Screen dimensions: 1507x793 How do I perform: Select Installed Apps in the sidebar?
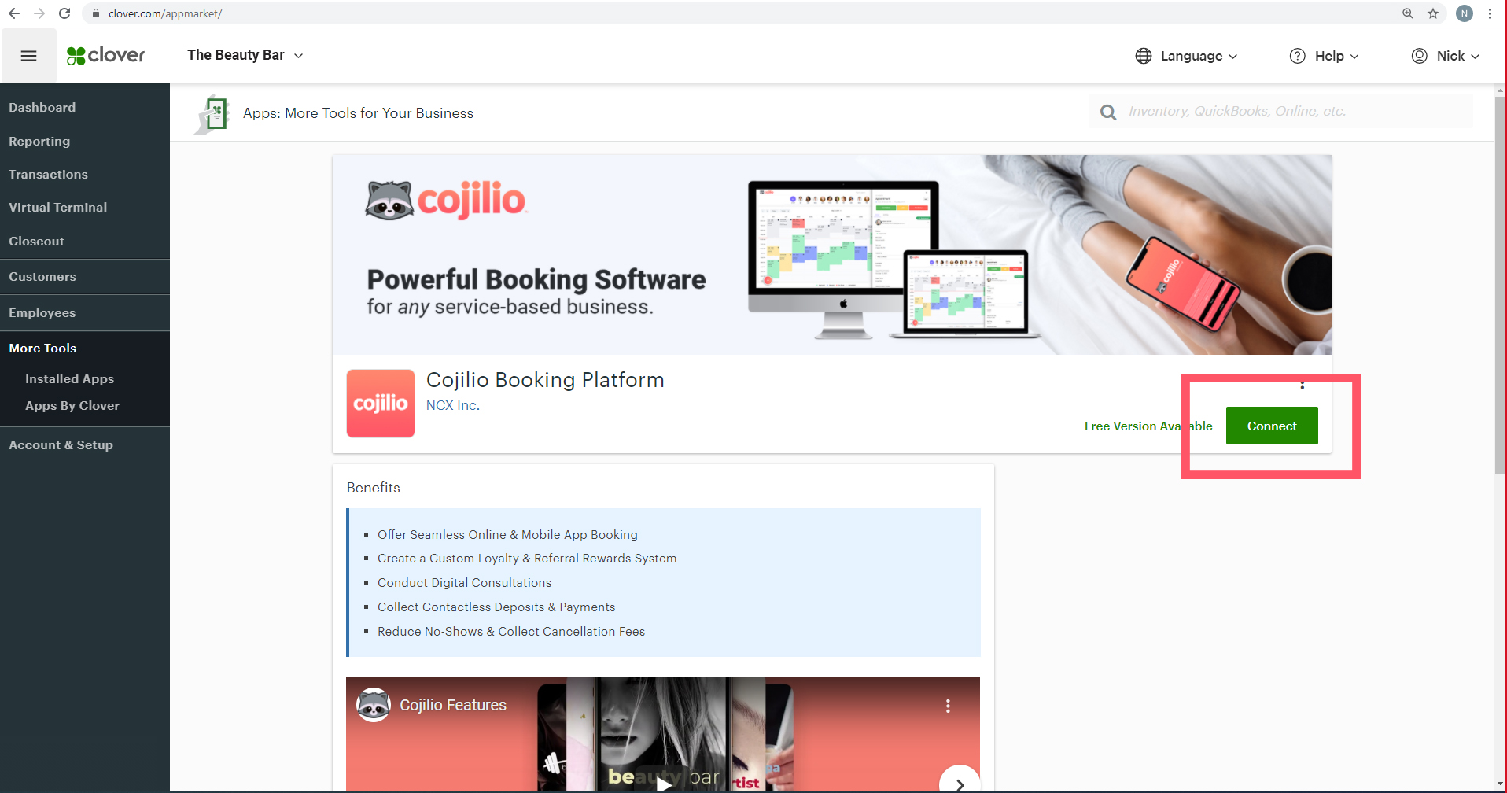69,378
